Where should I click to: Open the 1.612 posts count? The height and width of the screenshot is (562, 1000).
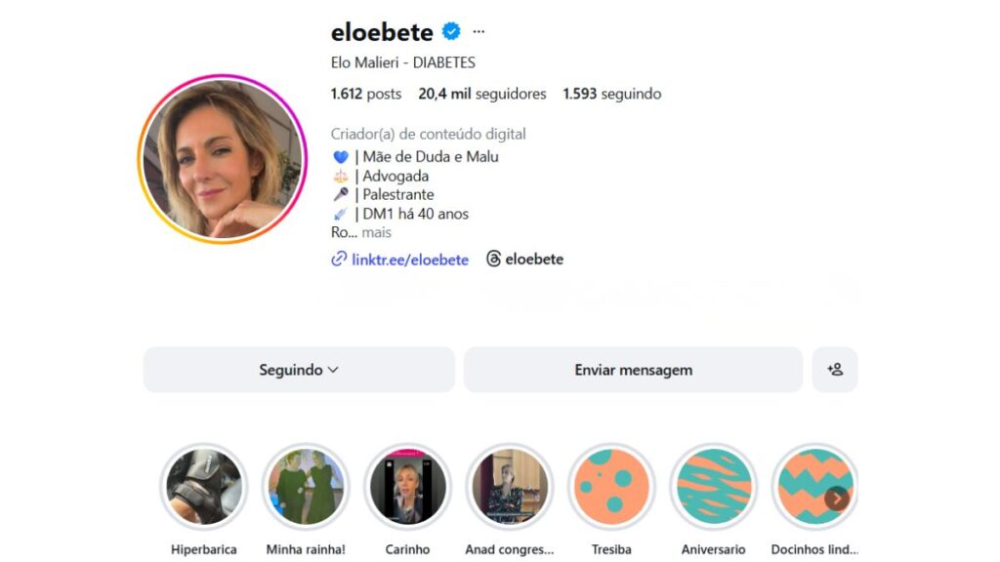[x=366, y=94]
